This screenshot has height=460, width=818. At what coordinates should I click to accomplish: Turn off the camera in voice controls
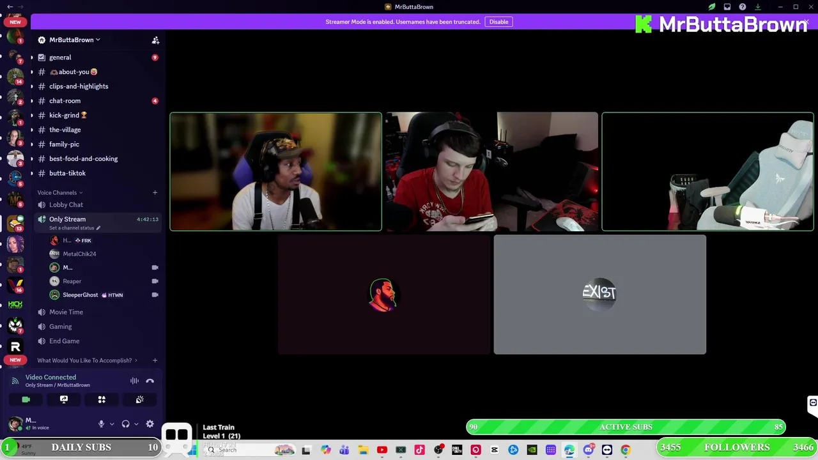tap(26, 399)
